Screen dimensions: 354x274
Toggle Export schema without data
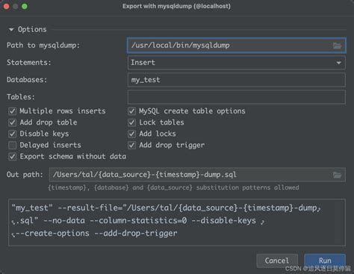13,157
